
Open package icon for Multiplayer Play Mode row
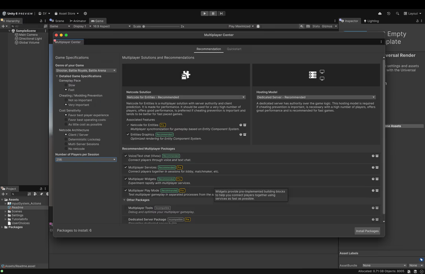coord(377,190)
